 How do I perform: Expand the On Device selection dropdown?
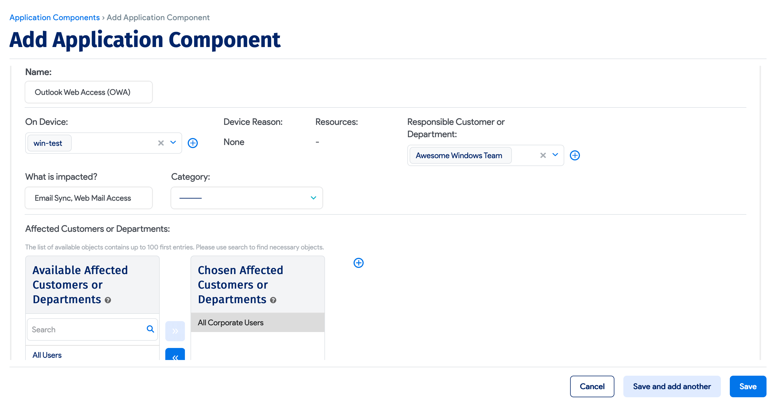point(173,143)
